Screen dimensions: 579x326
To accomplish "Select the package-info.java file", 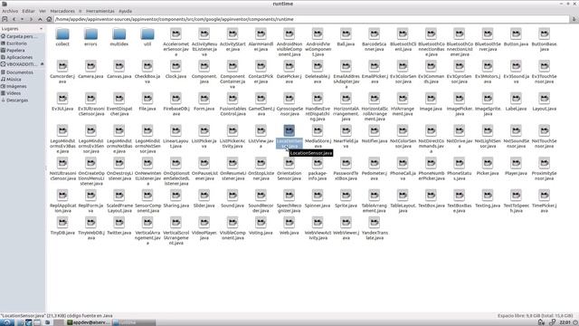I will [318, 168].
